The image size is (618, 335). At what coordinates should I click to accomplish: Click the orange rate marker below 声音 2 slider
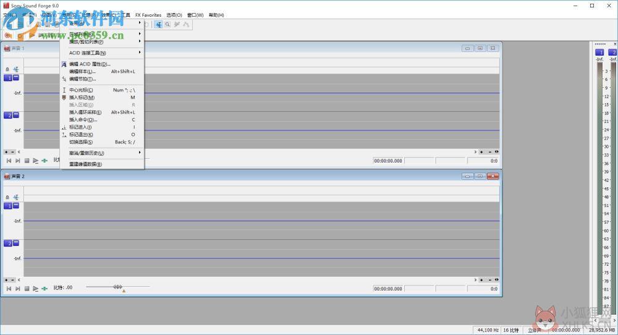[124, 291]
